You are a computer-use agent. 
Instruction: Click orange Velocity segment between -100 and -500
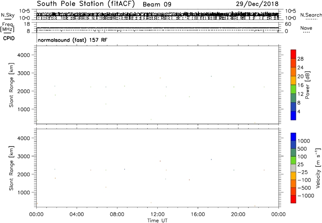(293, 184)
